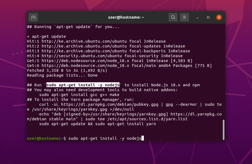252x164 pixels.
Task: Minimize the terminal window
Action: (198, 17)
